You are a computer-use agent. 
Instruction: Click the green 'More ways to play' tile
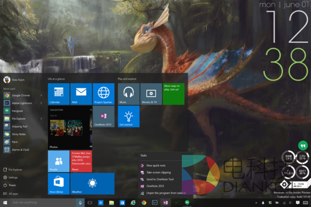[173, 94]
